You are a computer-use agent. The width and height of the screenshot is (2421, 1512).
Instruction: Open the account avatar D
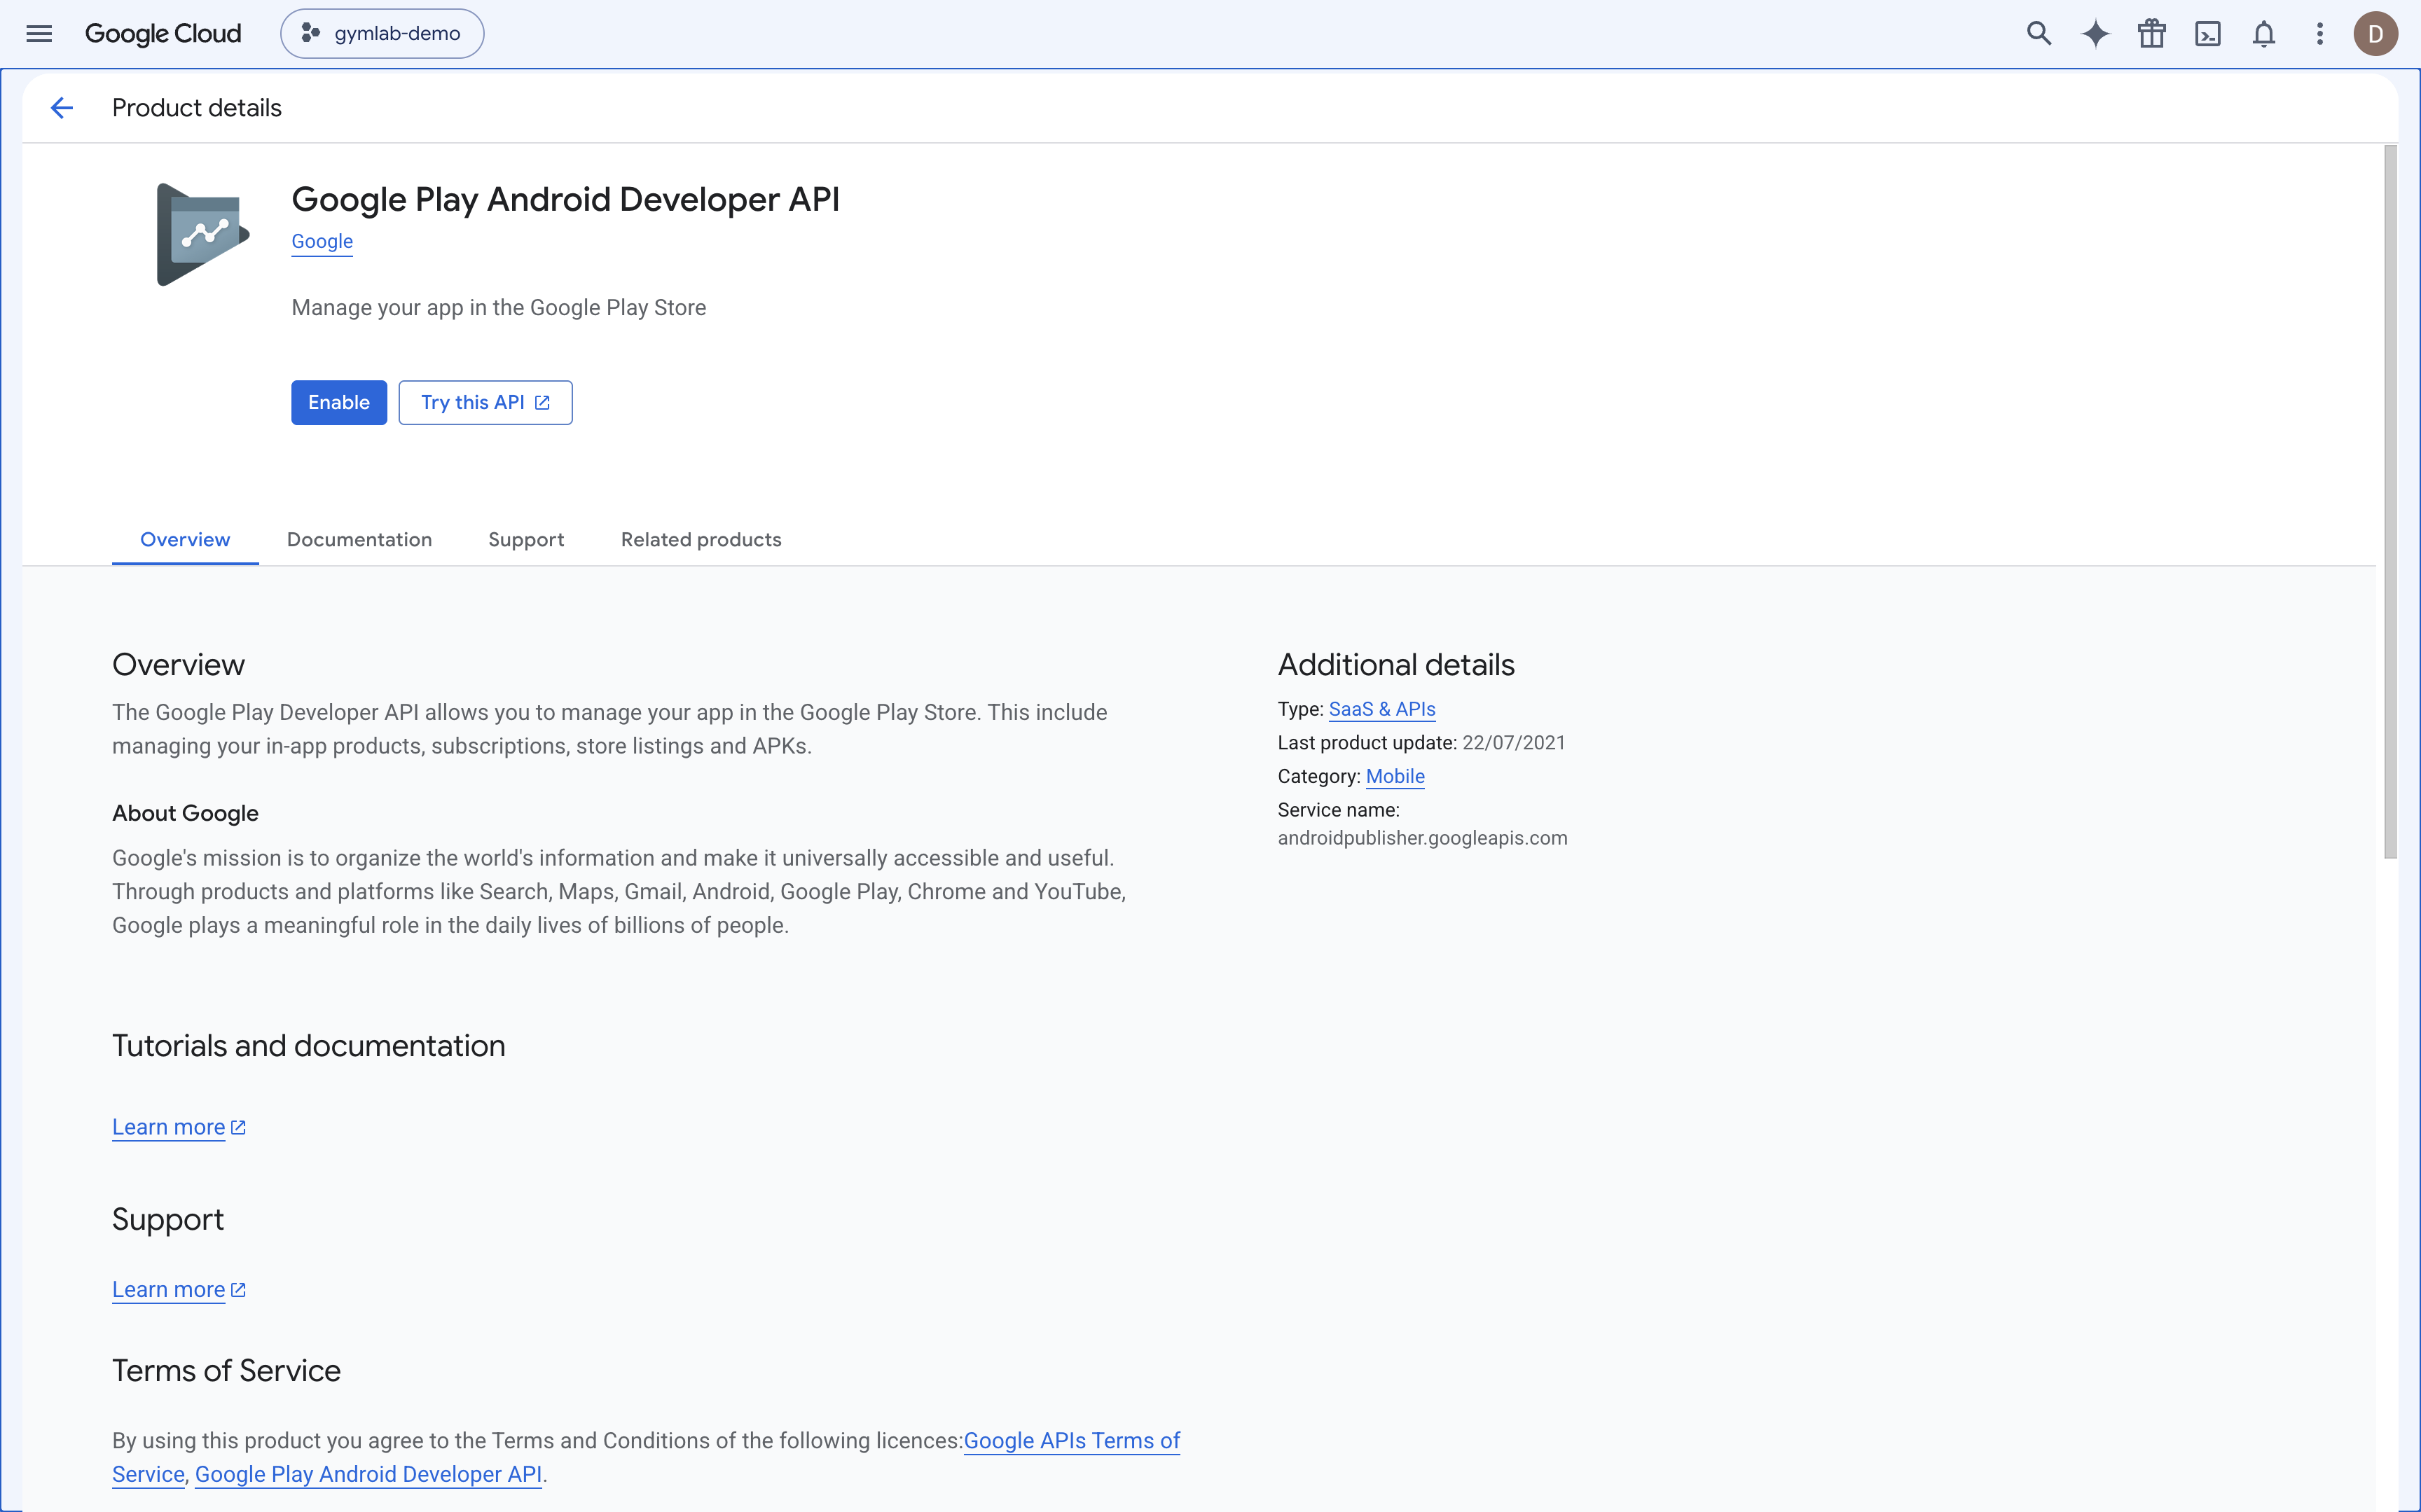tap(2375, 34)
